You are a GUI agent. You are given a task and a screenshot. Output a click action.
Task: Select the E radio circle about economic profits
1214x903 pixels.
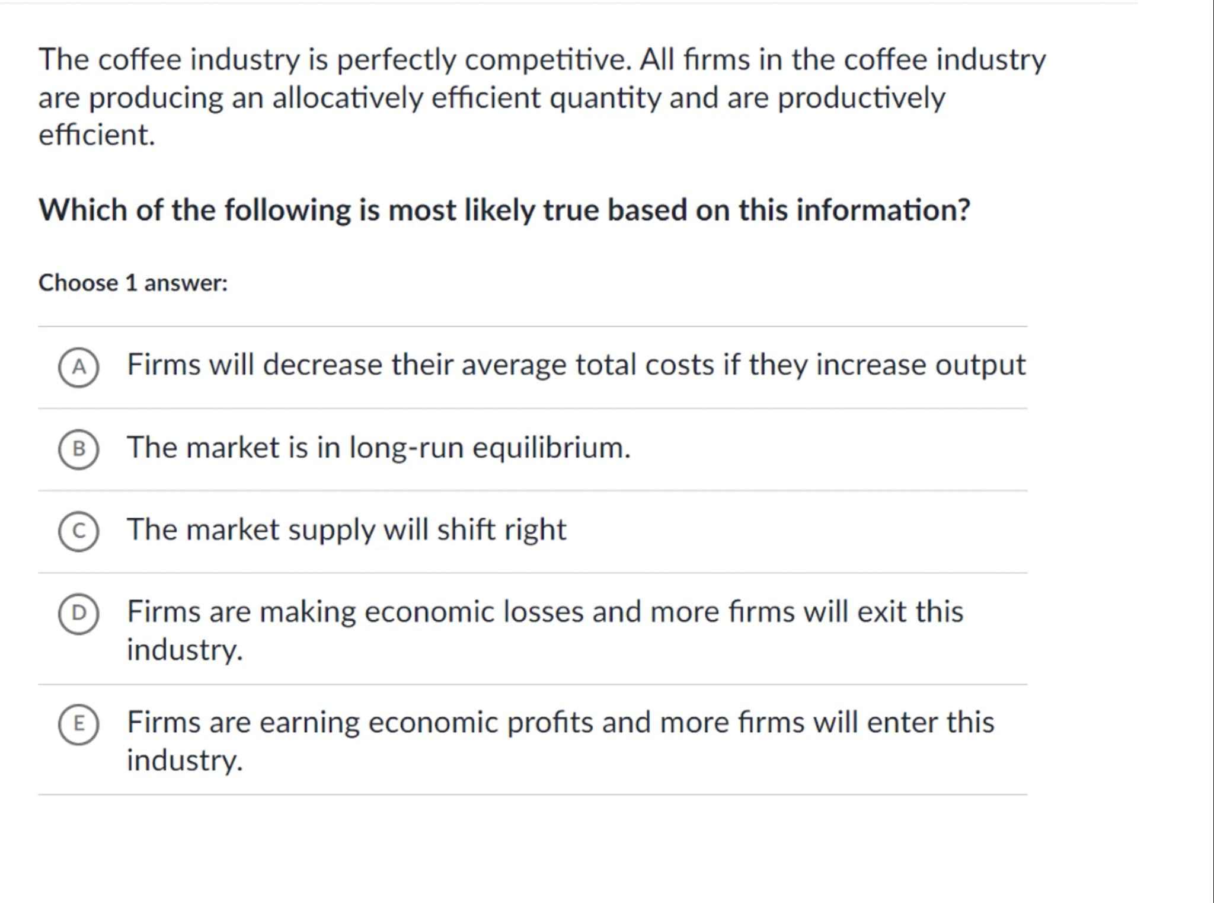pyautogui.click(x=78, y=724)
